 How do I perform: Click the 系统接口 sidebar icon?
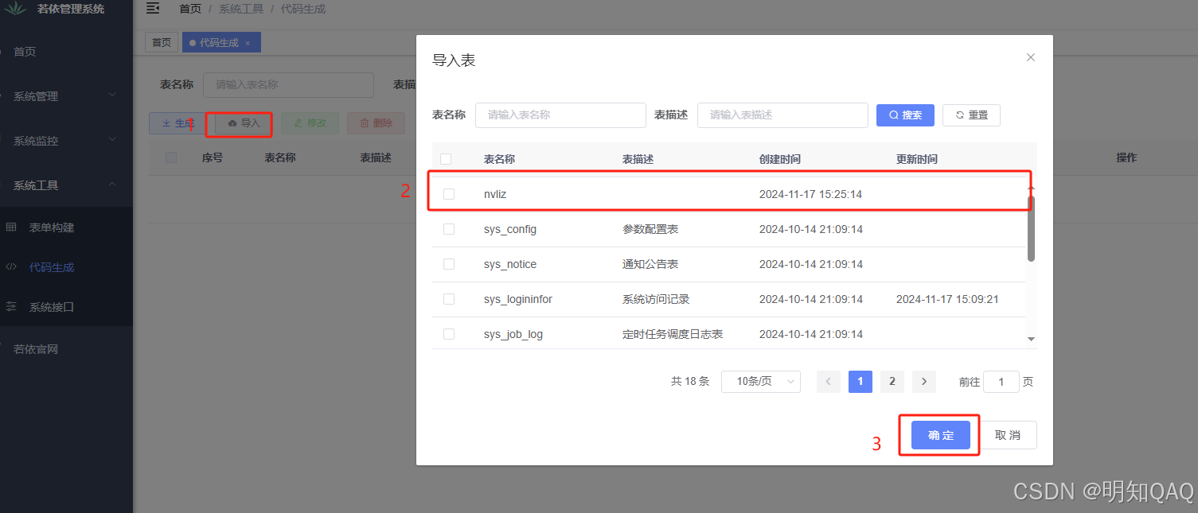pyautogui.click(x=11, y=308)
